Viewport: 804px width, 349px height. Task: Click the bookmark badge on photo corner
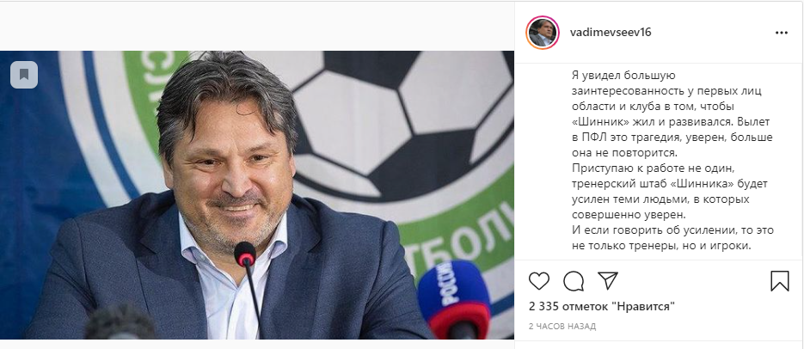tap(23, 75)
